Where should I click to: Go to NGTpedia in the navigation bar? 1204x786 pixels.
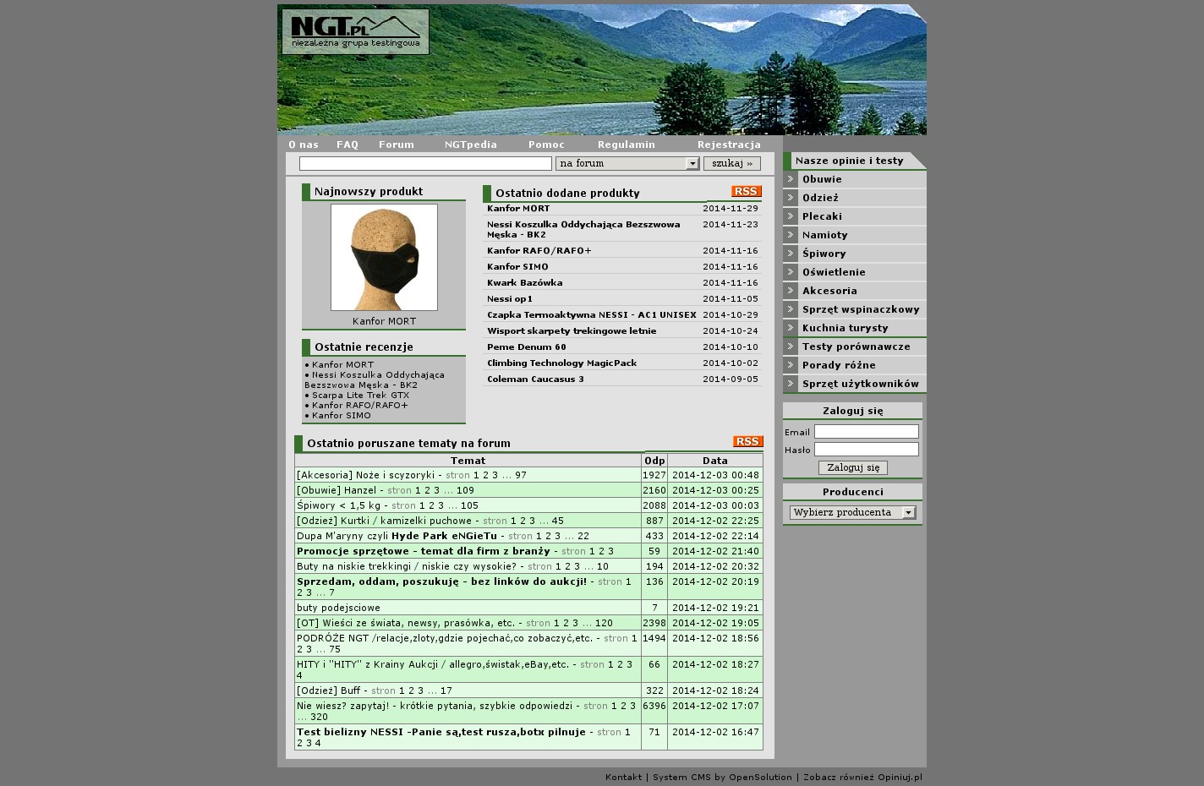pos(470,145)
